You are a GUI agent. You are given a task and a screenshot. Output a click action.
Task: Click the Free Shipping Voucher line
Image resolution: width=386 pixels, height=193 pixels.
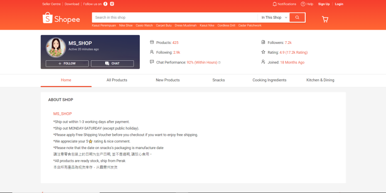coord(126,135)
